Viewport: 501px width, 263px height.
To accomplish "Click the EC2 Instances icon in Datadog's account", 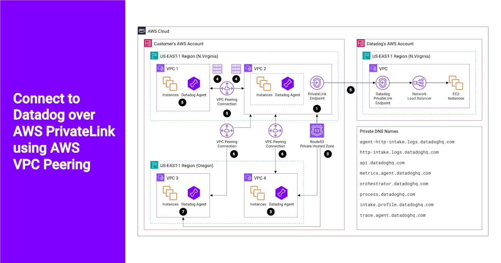I will point(456,83).
